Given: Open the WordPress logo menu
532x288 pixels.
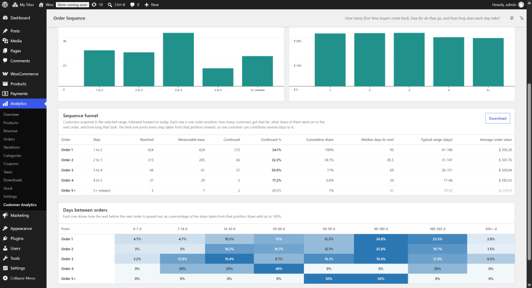Looking at the screenshot, I should click(x=5, y=5).
